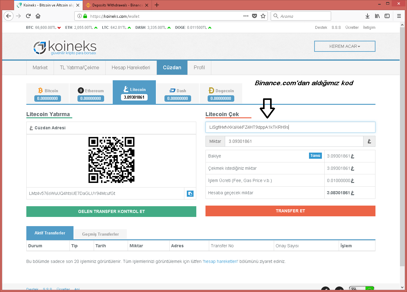Open TL Yatırma/Çekme tab
This screenshot has width=407, height=292.
click(x=80, y=68)
